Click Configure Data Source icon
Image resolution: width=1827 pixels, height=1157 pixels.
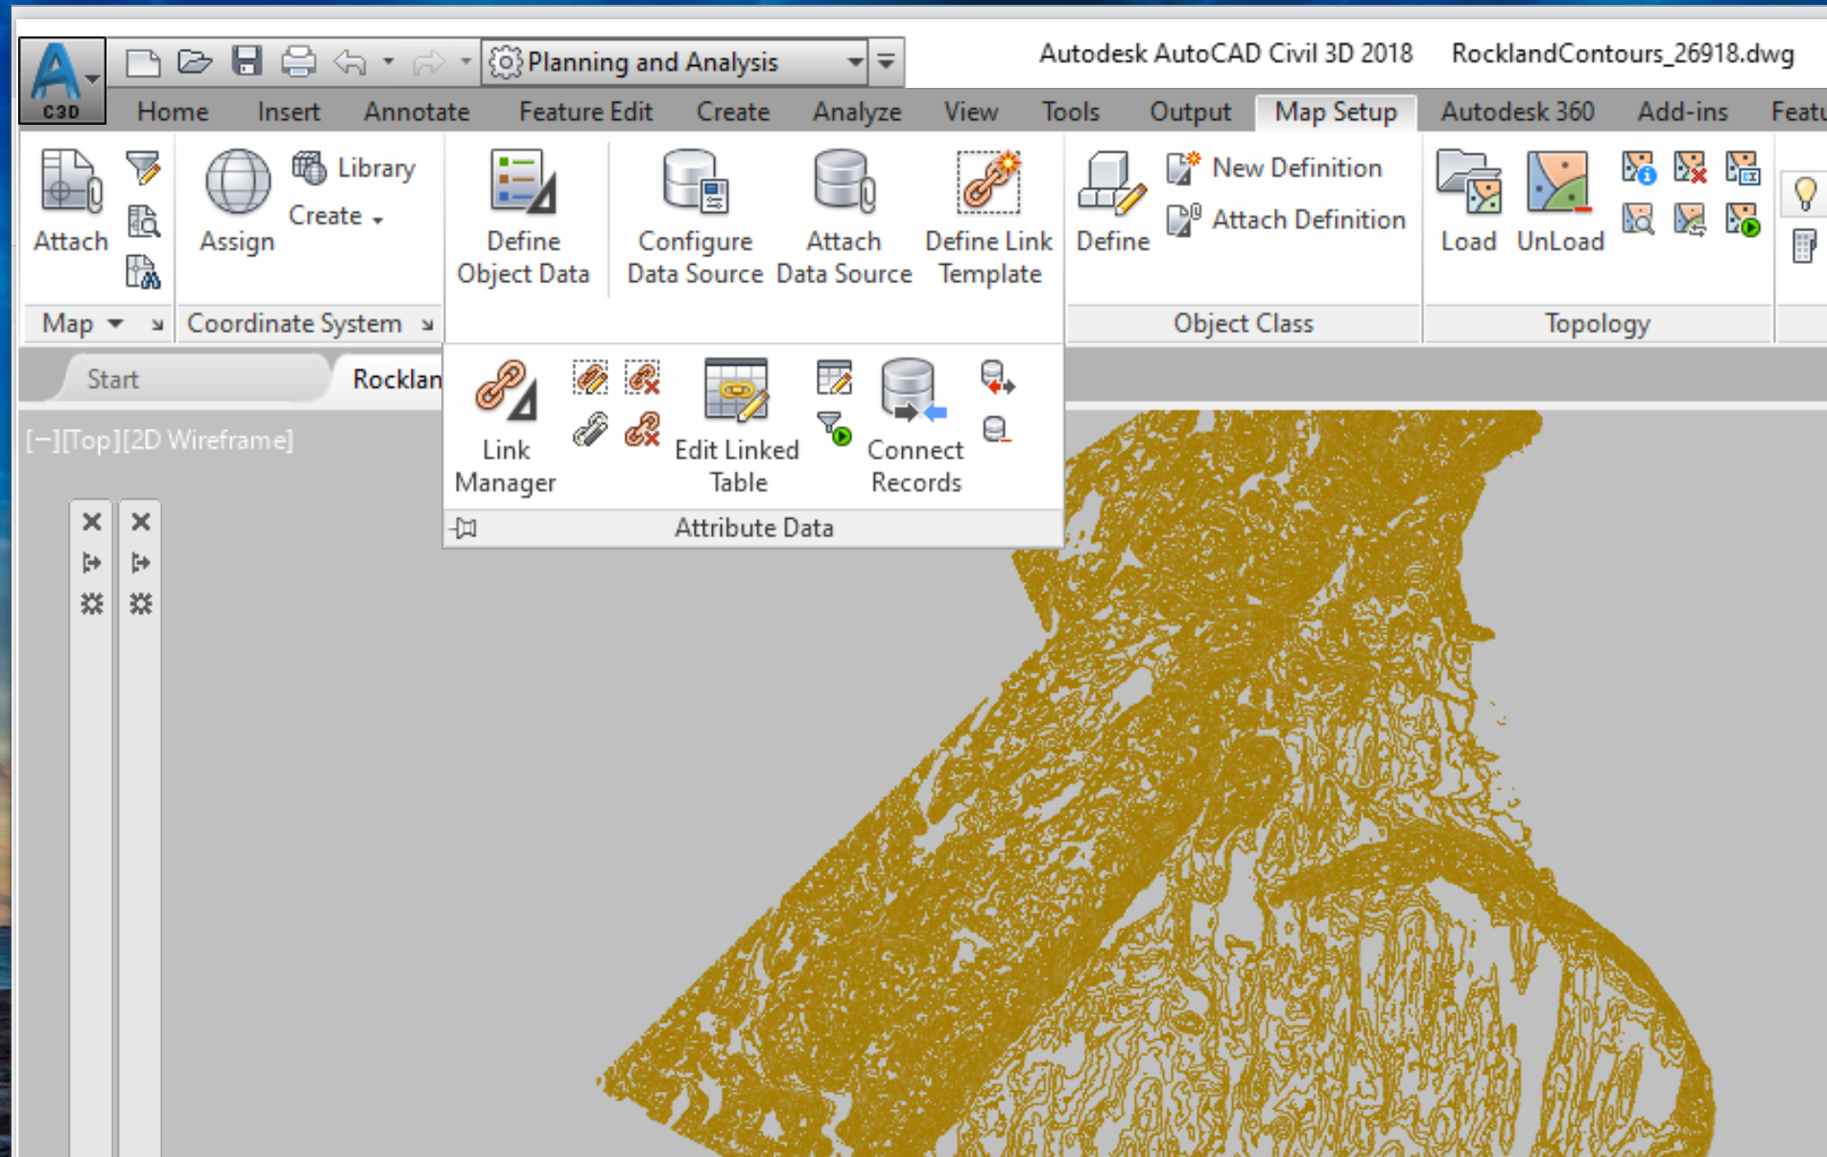tap(695, 182)
